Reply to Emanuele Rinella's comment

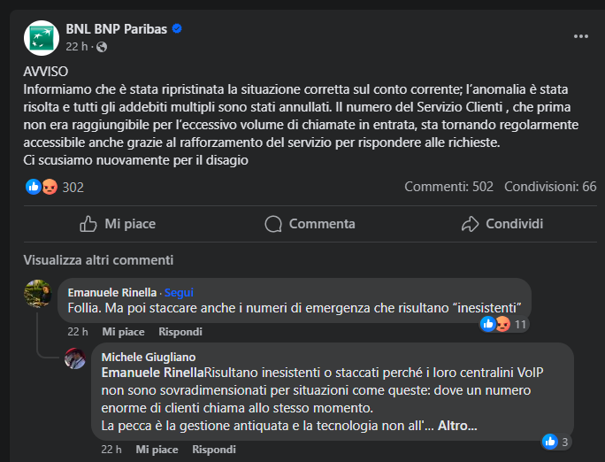180,332
